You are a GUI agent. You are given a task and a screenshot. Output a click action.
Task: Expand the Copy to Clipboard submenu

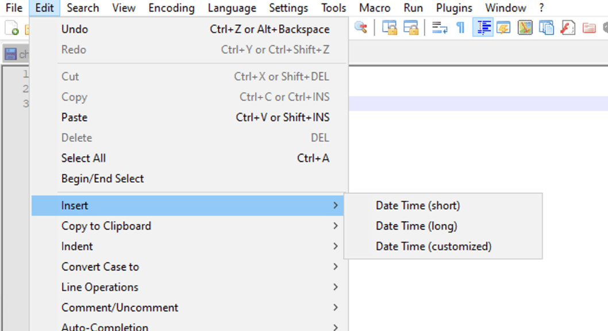[x=106, y=226]
